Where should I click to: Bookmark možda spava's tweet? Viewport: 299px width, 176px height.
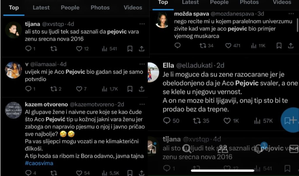point(279,46)
